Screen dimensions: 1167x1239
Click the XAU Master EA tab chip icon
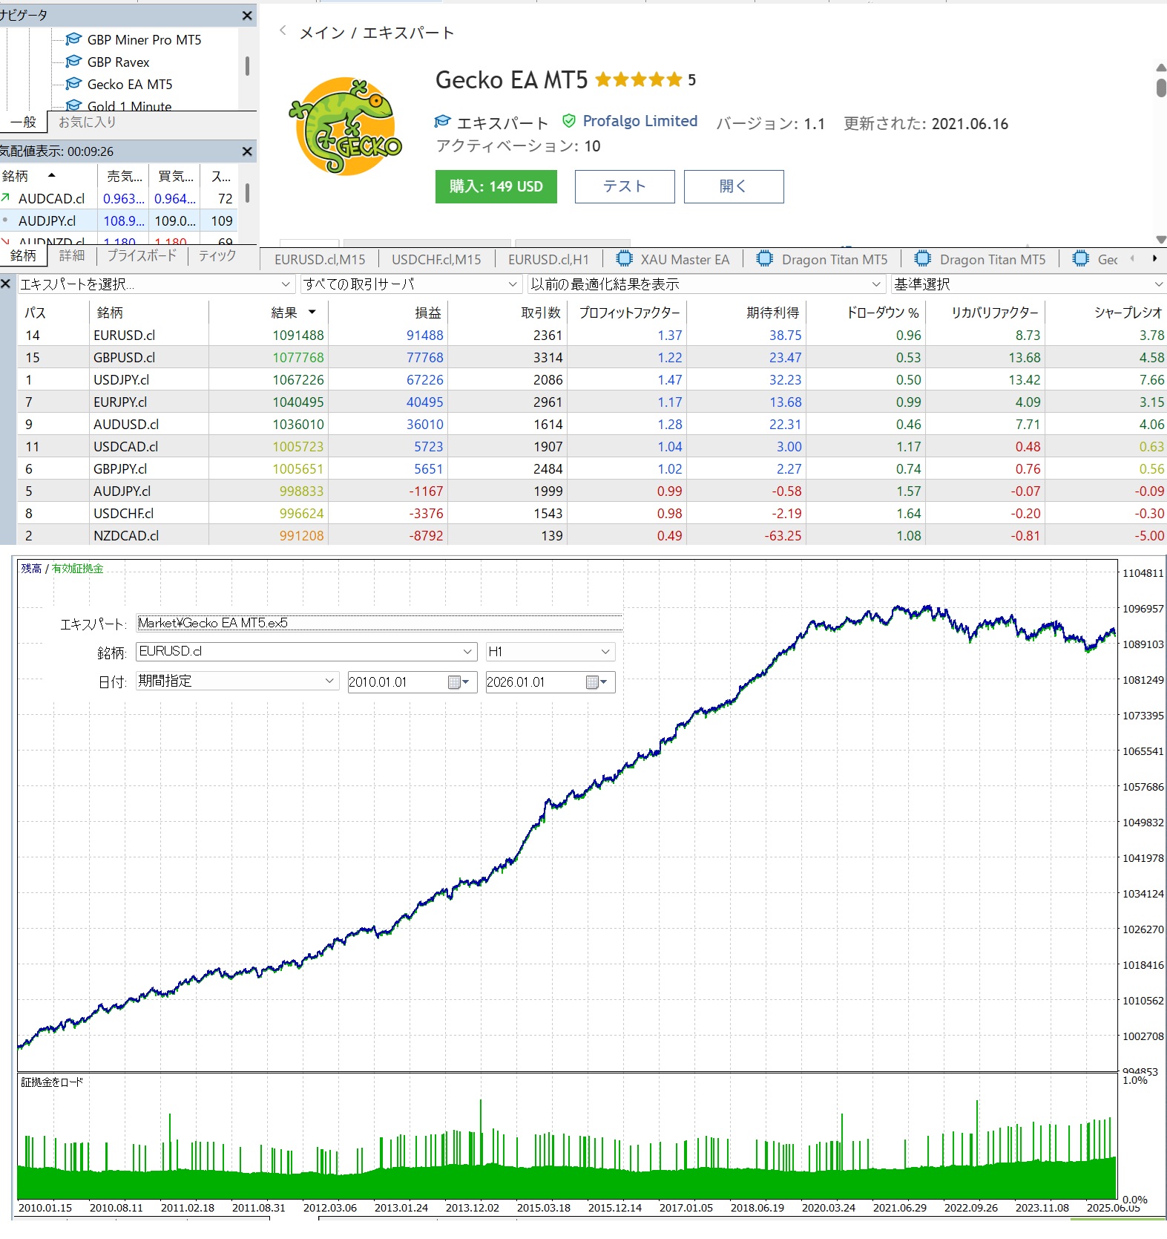click(x=625, y=258)
